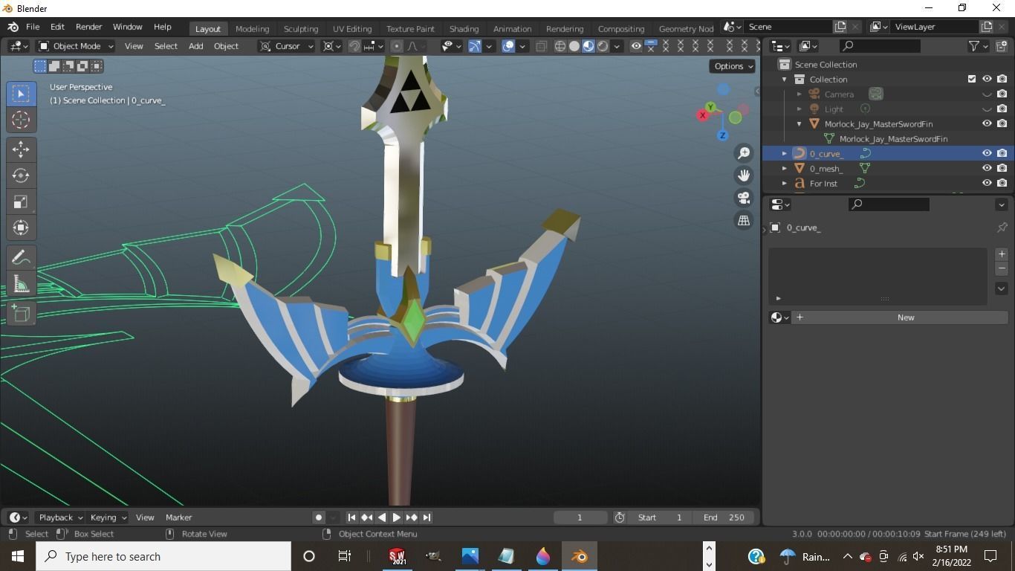Expand the 0_curve_ tree item
Image resolution: width=1015 pixels, height=571 pixels.
[784, 153]
